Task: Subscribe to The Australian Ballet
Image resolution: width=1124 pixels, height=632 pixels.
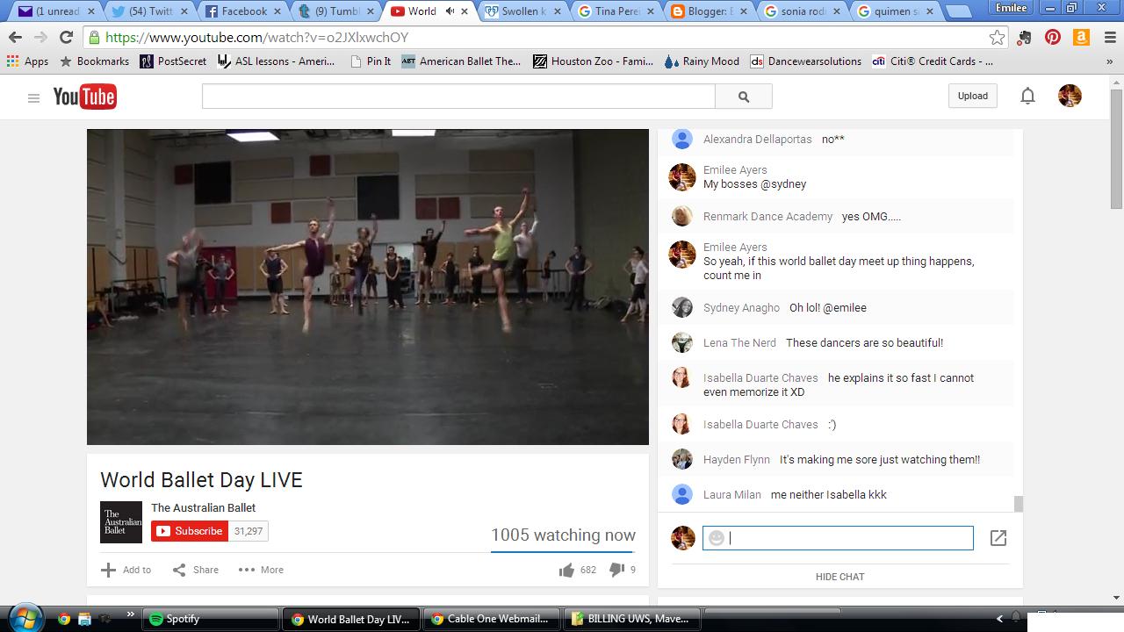Action: [x=190, y=531]
